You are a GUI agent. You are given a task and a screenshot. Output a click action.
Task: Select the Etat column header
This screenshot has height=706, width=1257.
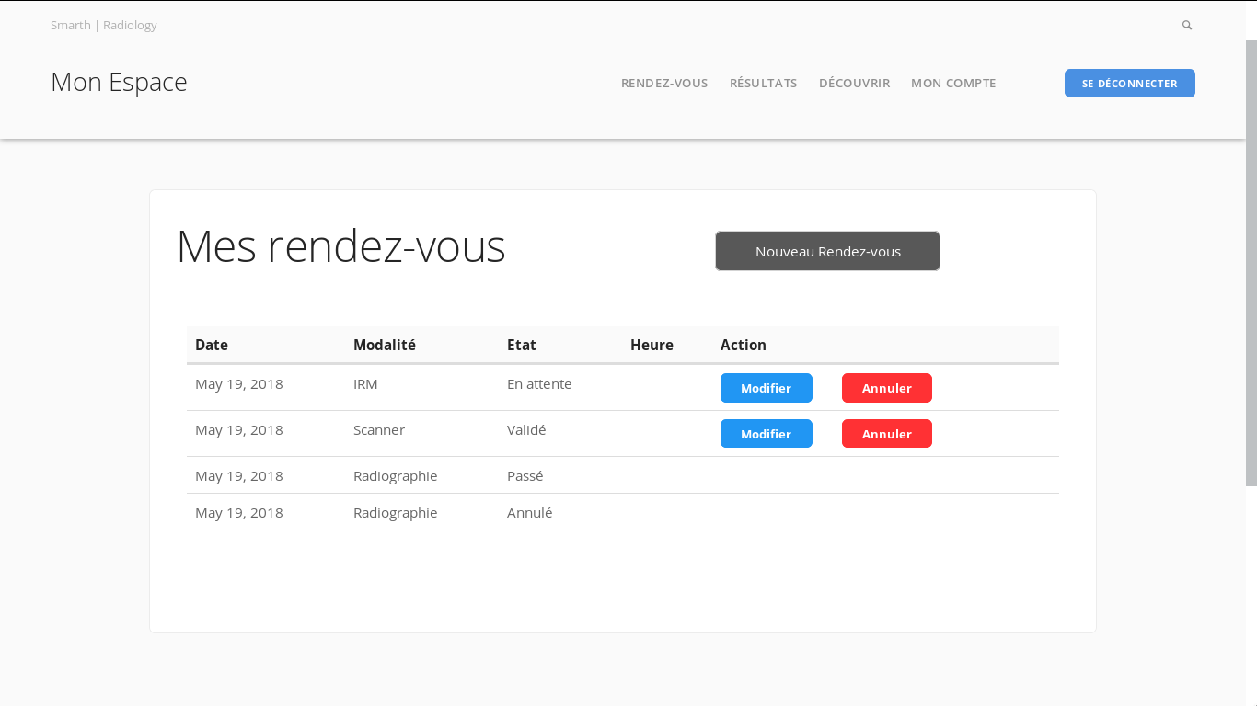(x=522, y=345)
